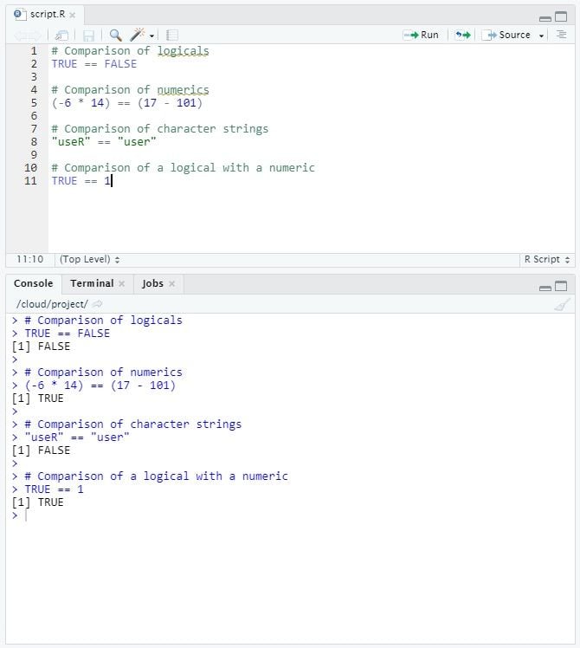Maximize the source editor pane
Image resolution: width=580 pixels, height=648 pixels.
pyautogui.click(x=562, y=17)
